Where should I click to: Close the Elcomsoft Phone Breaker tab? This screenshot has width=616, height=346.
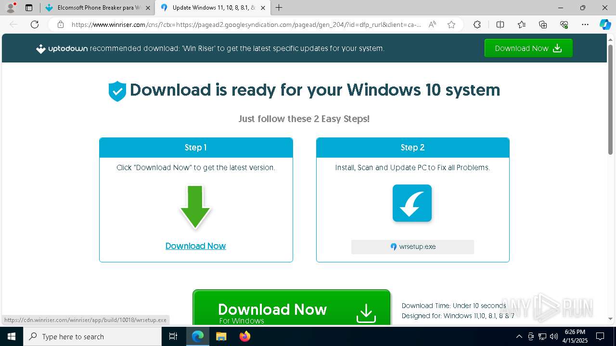148,8
